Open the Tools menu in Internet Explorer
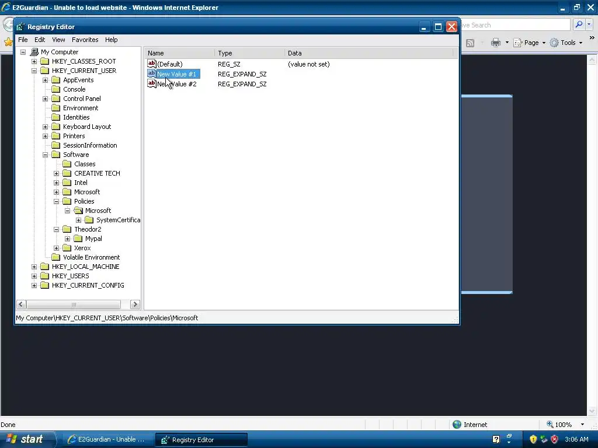The image size is (598, 448). (x=566, y=43)
